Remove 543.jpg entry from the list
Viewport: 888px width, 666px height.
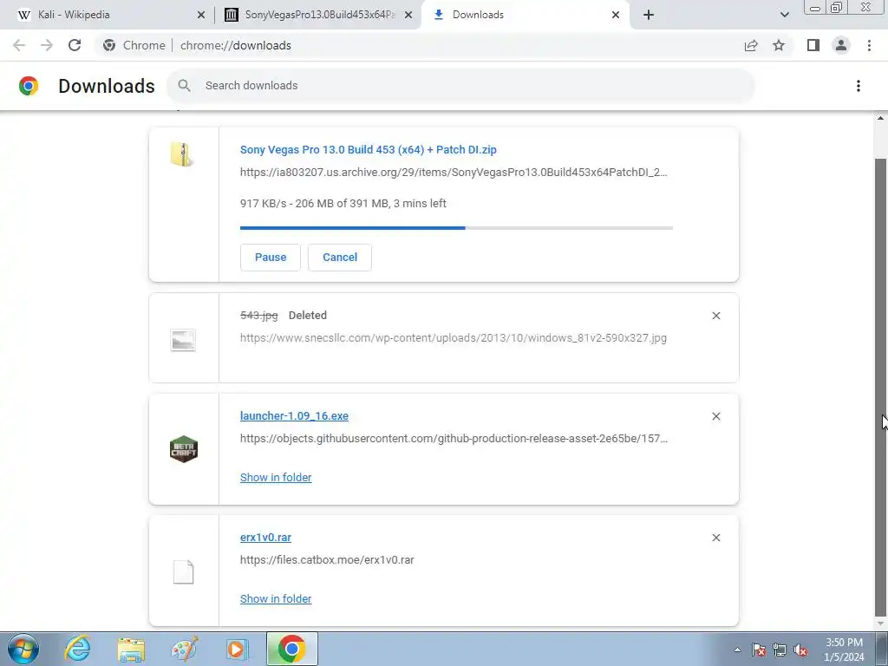tap(715, 316)
